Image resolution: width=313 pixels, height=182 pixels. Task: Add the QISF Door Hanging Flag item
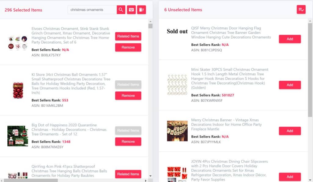[290, 39]
